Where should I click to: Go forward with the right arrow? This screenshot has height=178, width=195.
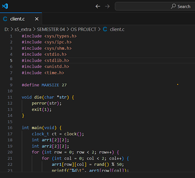pyautogui.click(x=107, y=6)
